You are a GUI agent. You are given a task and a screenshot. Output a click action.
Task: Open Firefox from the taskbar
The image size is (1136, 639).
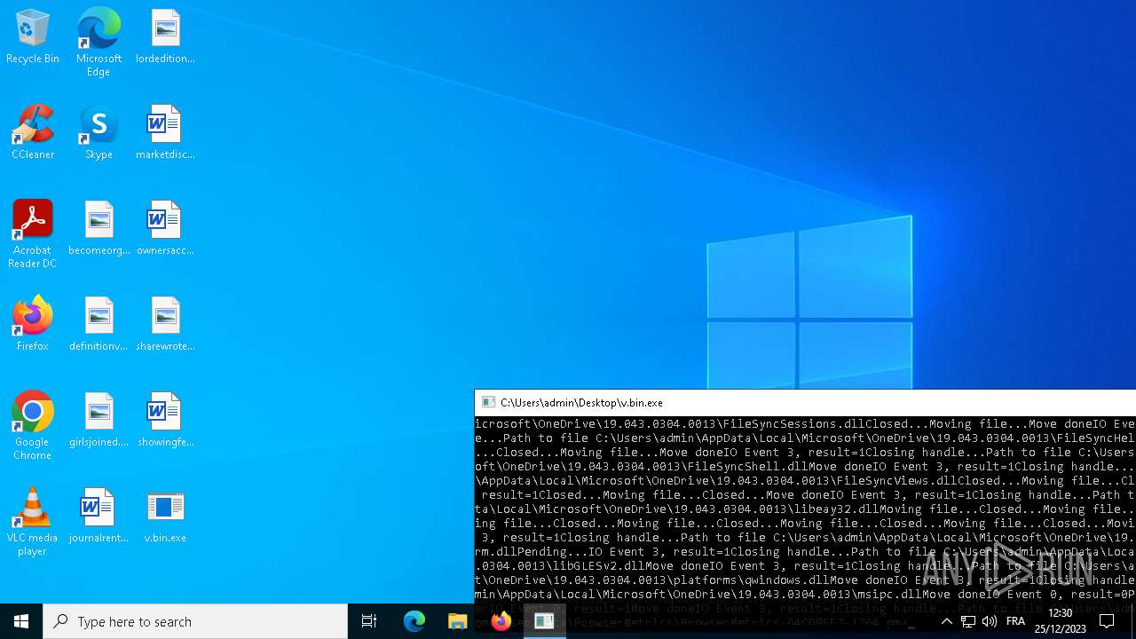coord(501,621)
